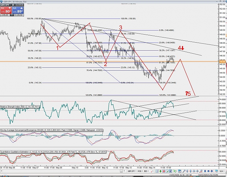Viewport: 227px width, 177px height.
Task: Click the Fibonacci label 0.0% (149.4890) on right
Action: (166, 30)
